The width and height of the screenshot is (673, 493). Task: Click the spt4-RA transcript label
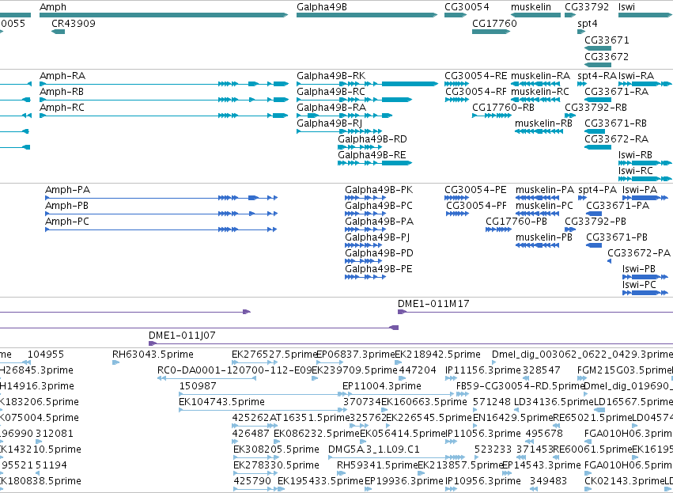[597, 77]
